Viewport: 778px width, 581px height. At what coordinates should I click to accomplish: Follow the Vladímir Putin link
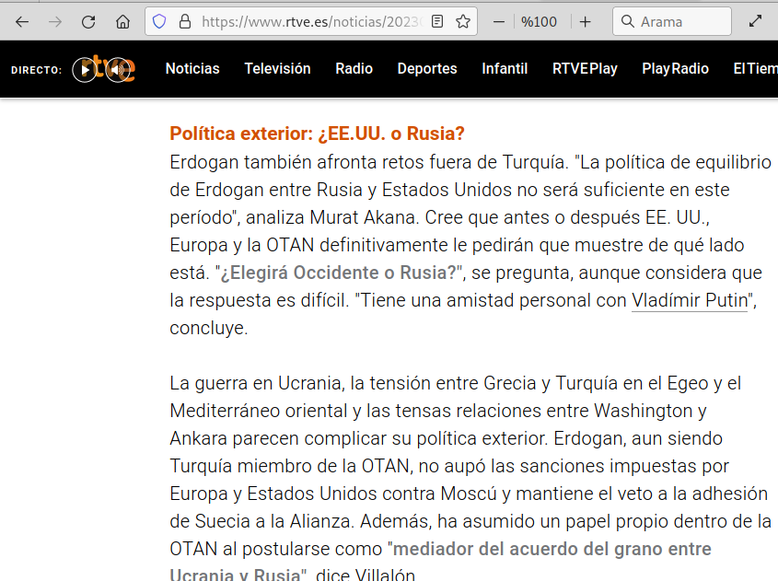pos(690,300)
